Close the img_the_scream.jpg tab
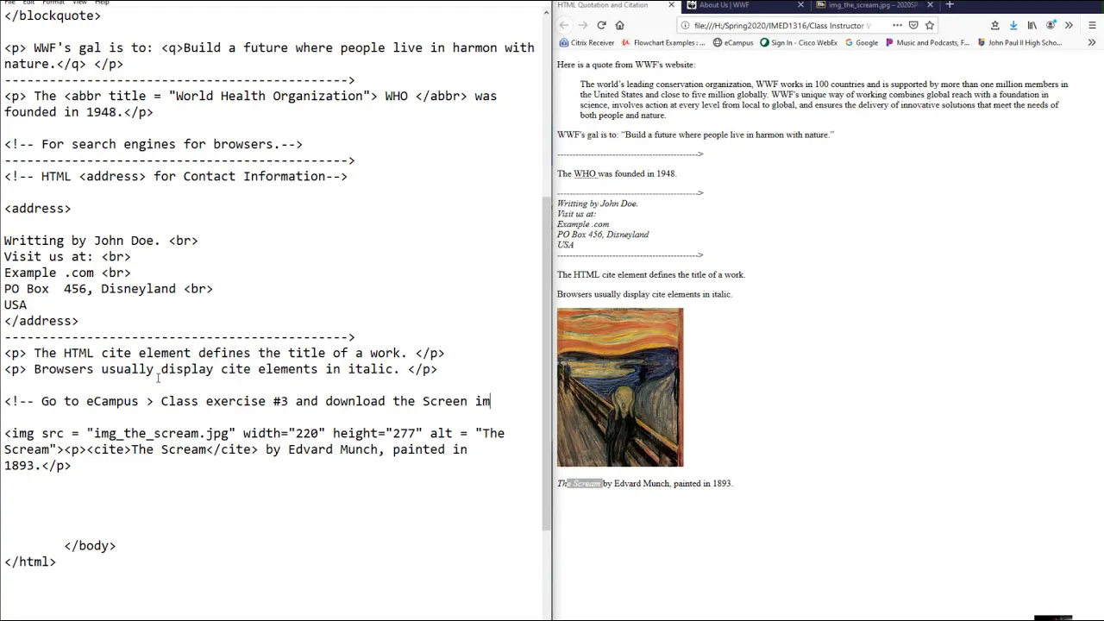This screenshot has width=1104, height=621. click(930, 5)
